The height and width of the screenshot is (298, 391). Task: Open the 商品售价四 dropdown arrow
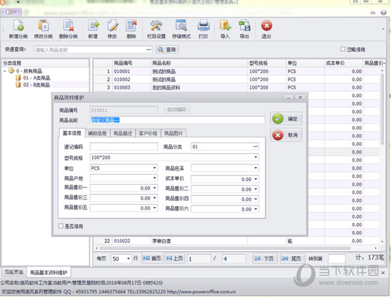click(255, 199)
